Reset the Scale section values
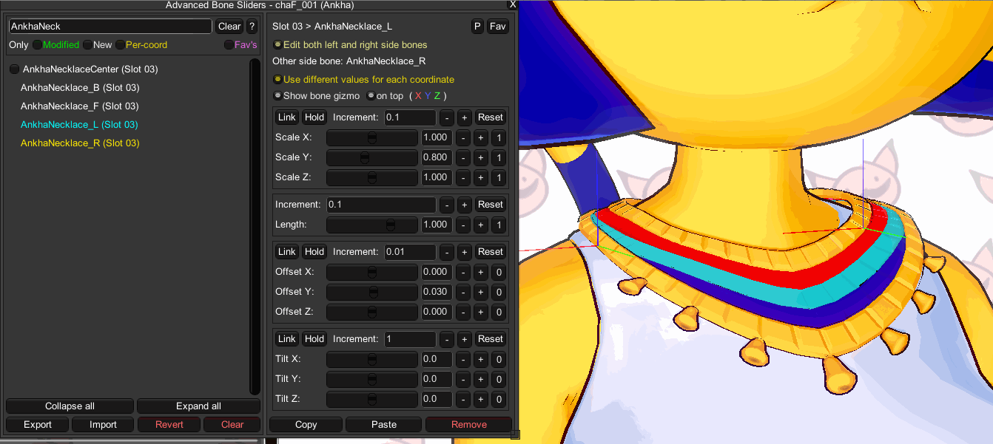Viewport: 993px width, 444px height. 490,117
